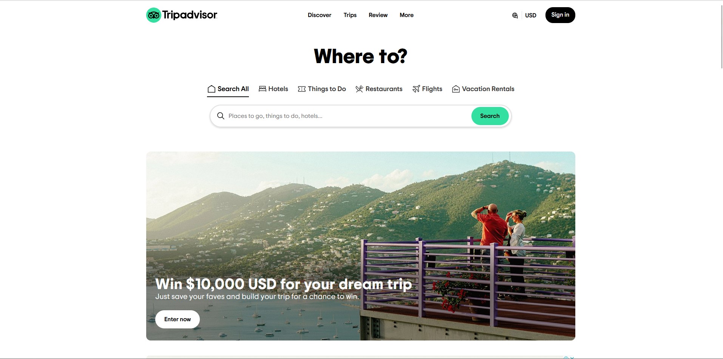Expand the More menu
The height and width of the screenshot is (359, 723).
406,15
